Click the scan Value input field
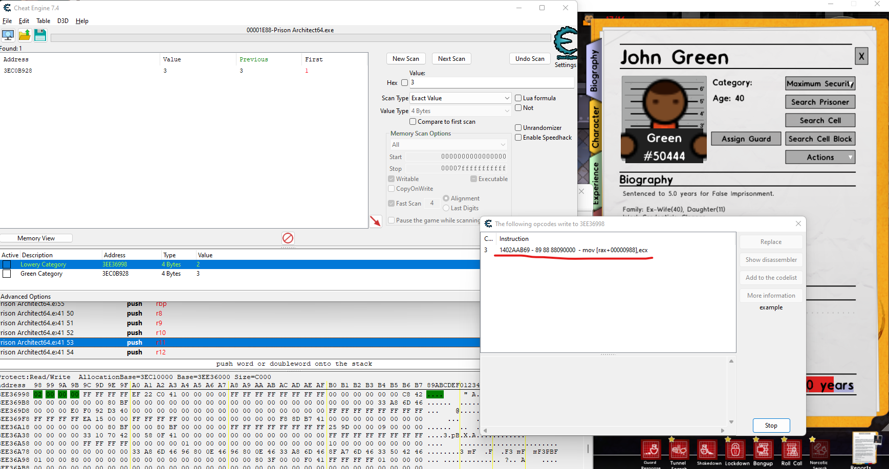 point(491,83)
